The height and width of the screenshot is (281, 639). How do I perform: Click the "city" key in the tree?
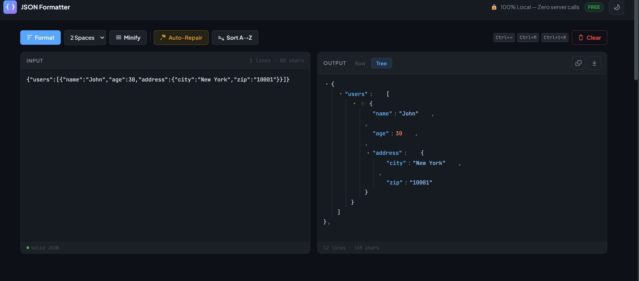tap(396, 163)
